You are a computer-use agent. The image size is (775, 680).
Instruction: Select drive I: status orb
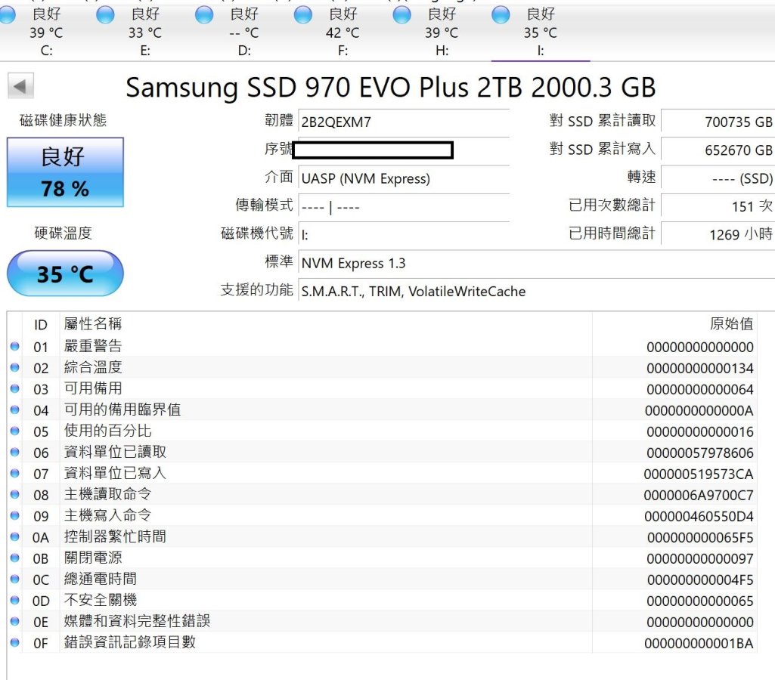[x=501, y=15]
